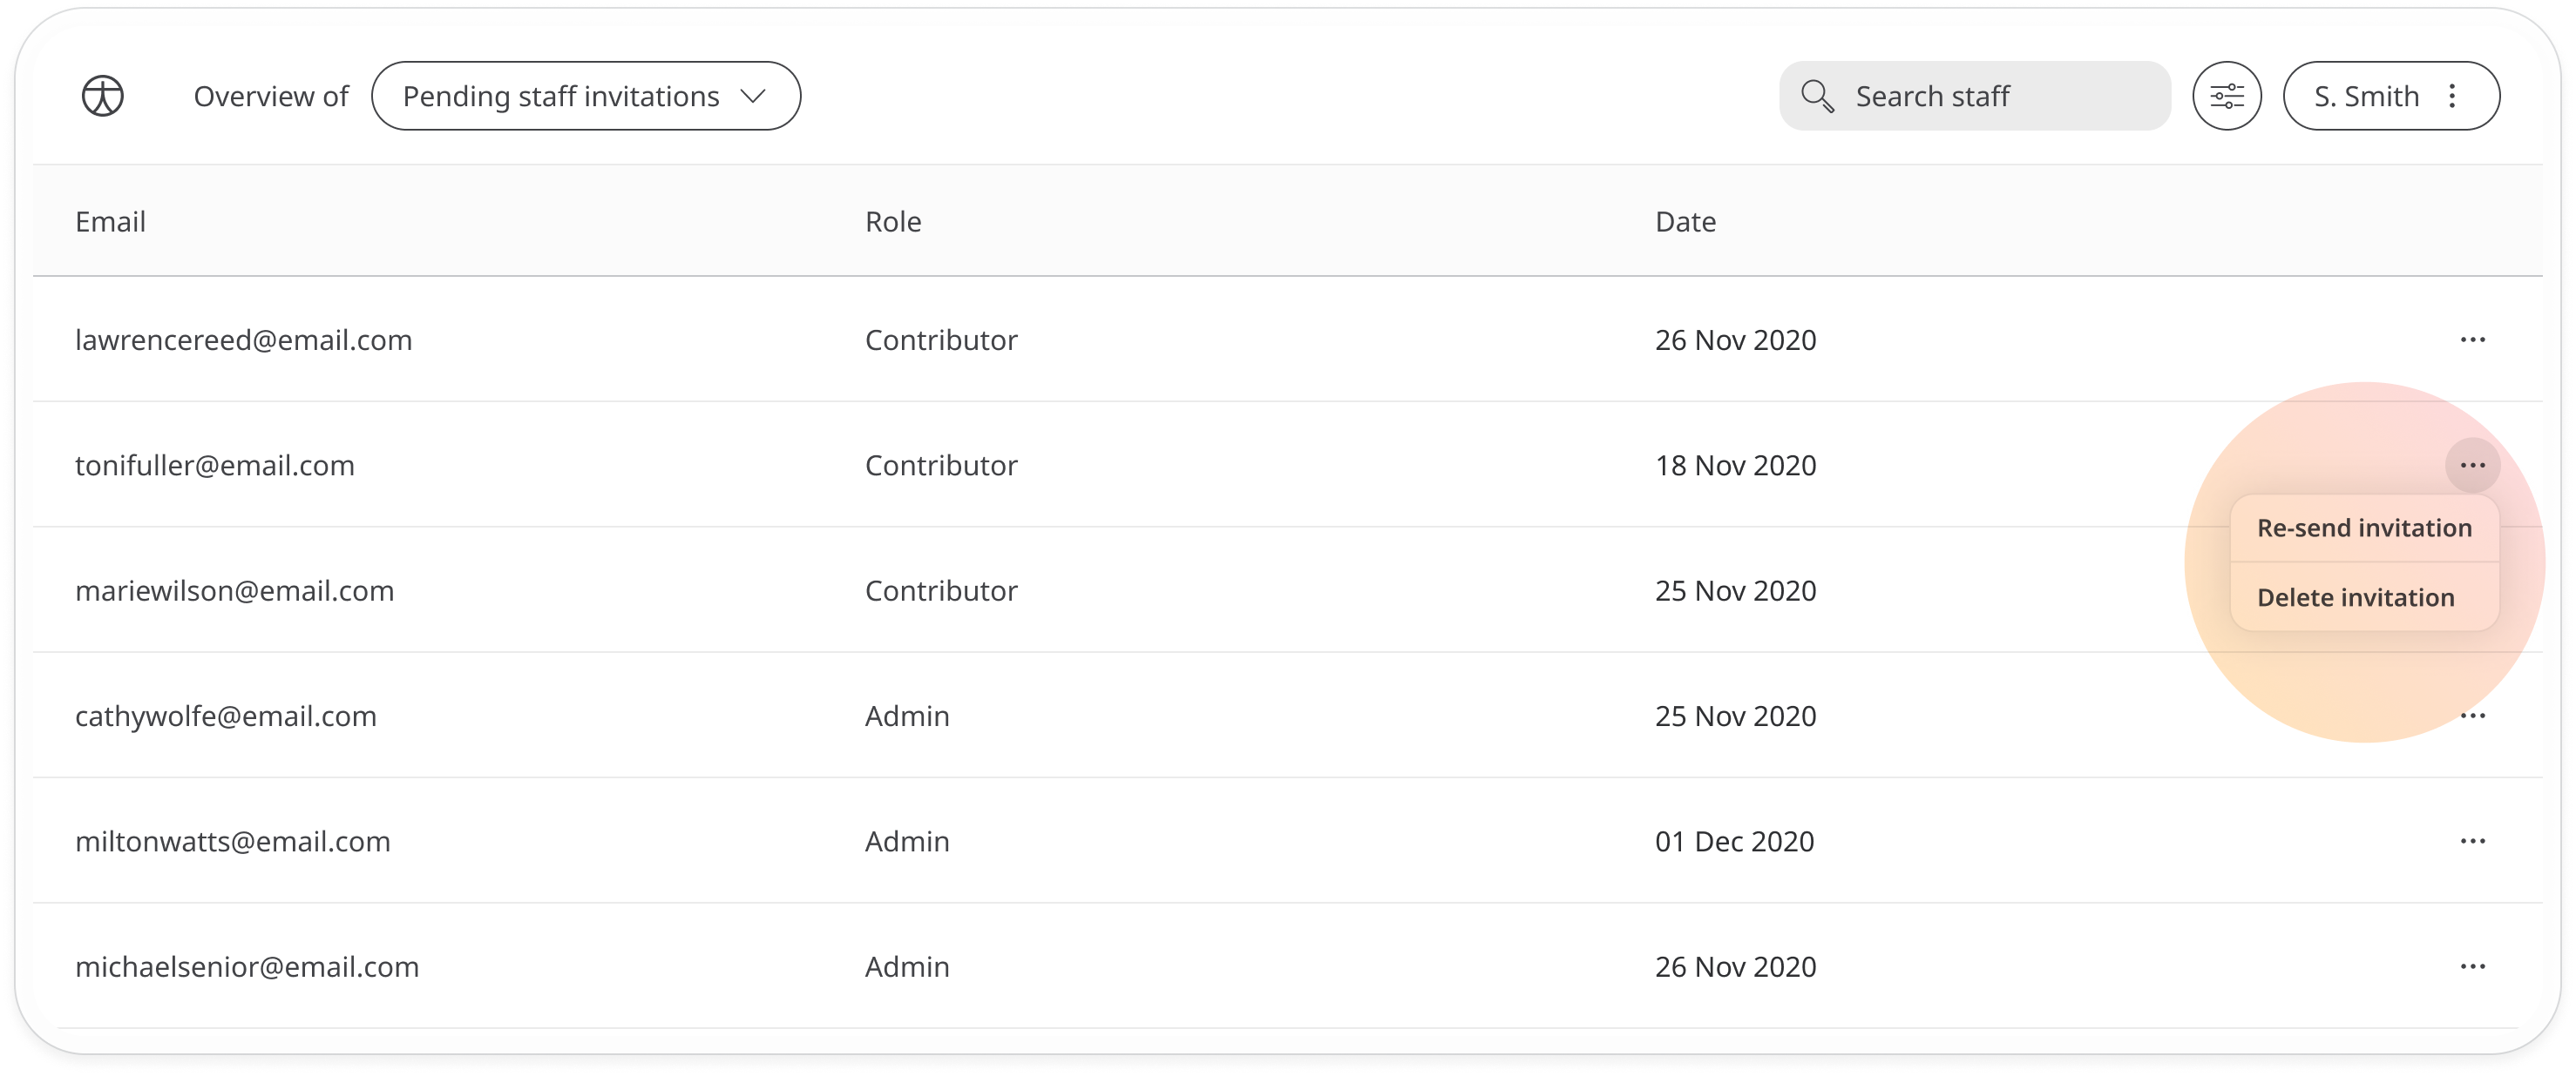Click the three-dot menu for michaelsenior
The height and width of the screenshot is (1076, 2576).
[2474, 966]
